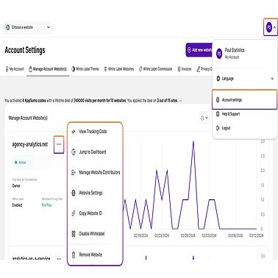Open three-dot menu for analytics-as-a-service
Screen dimensions: 278x278
tap(59, 258)
